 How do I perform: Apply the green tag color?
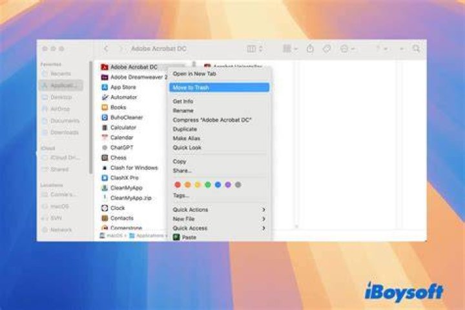(x=208, y=185)
